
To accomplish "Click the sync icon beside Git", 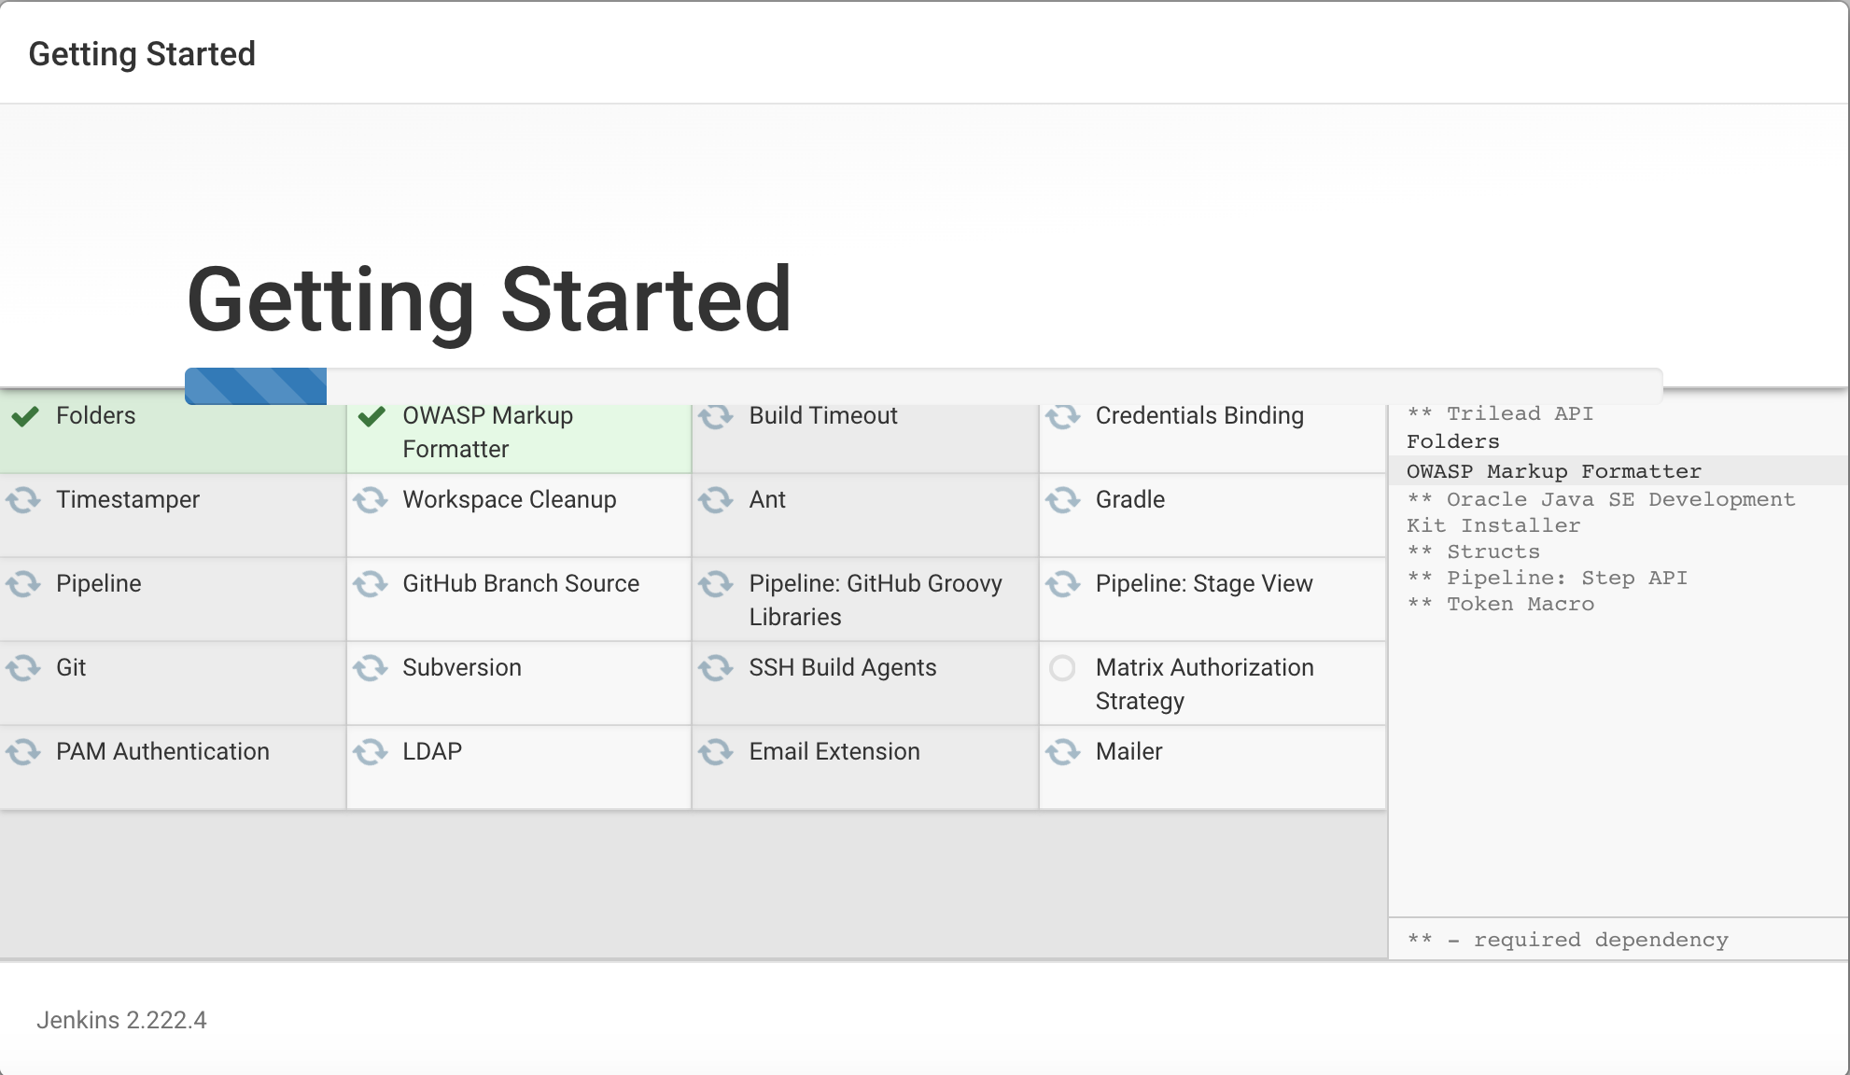I will tap(24, 668).
